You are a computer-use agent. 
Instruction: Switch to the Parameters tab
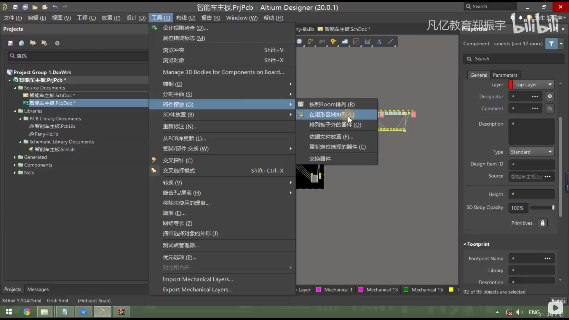505,75
